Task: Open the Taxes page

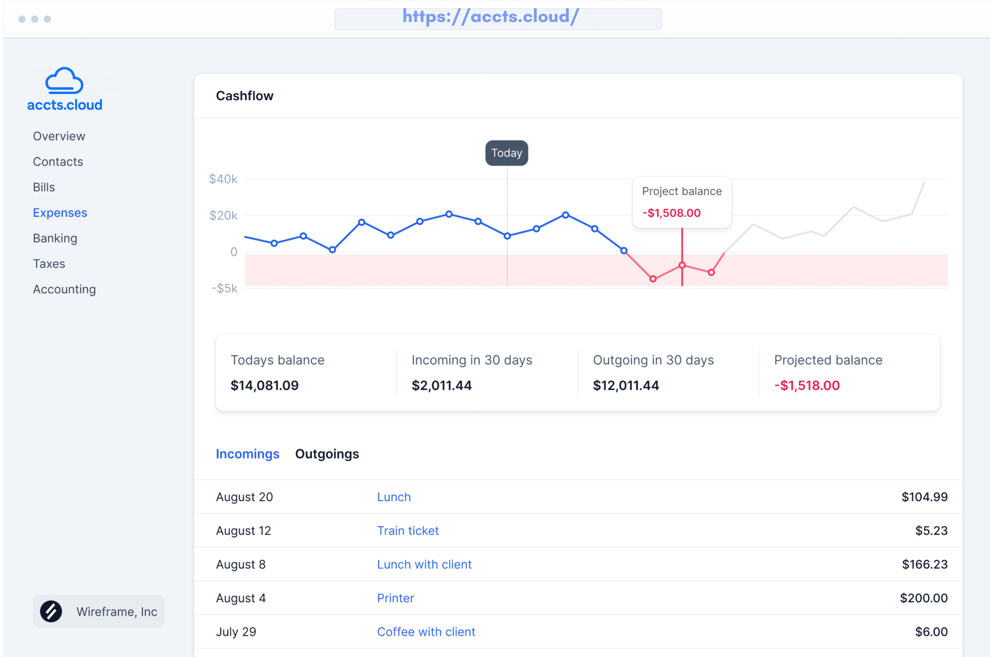Action: click(49, 264)
